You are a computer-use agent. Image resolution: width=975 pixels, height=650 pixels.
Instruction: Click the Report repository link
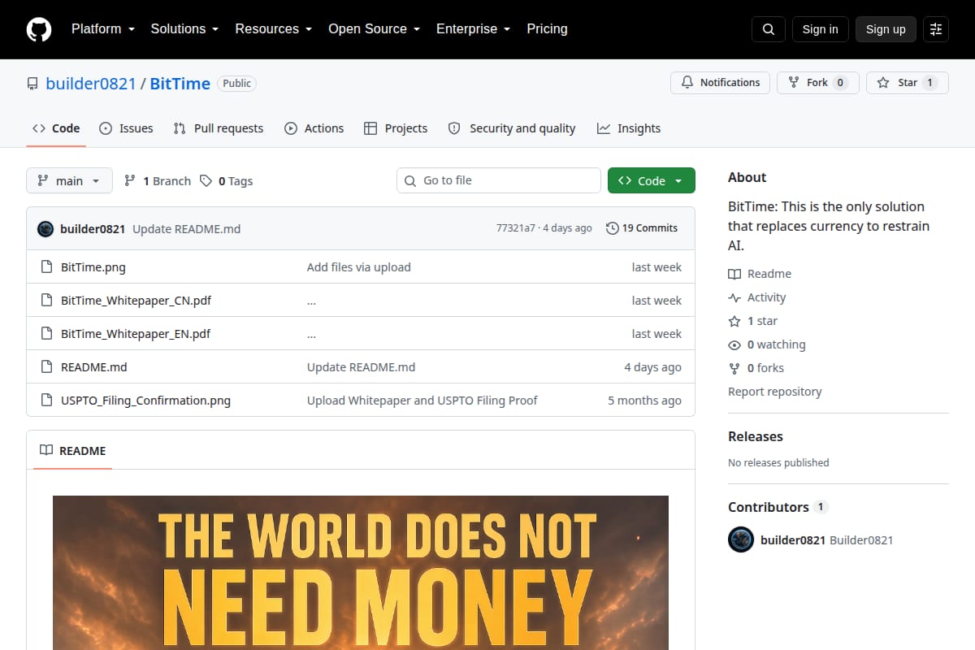click(x=774, y=392)
